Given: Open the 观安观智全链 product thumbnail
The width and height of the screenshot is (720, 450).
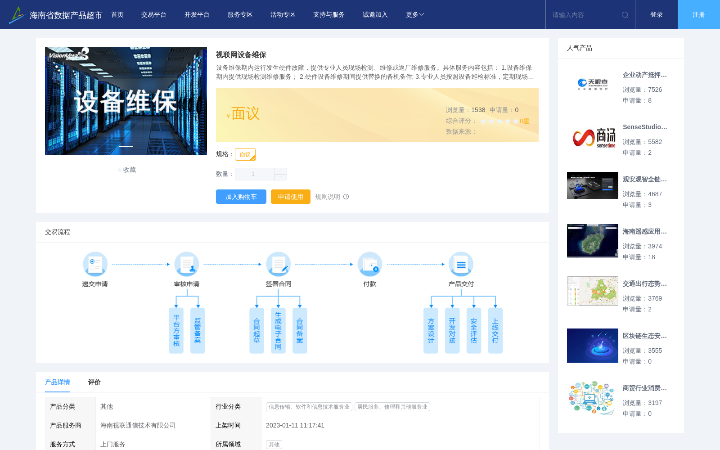Looking at the screenshot, I should coord(593,185).
